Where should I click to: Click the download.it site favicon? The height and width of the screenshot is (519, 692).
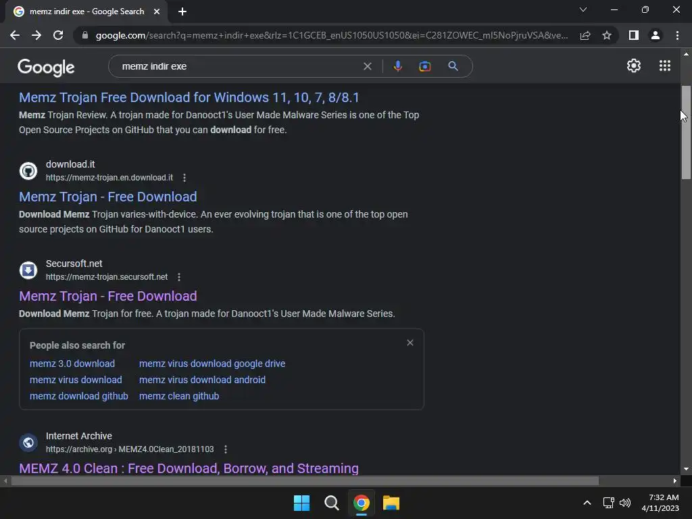(28, 171)
